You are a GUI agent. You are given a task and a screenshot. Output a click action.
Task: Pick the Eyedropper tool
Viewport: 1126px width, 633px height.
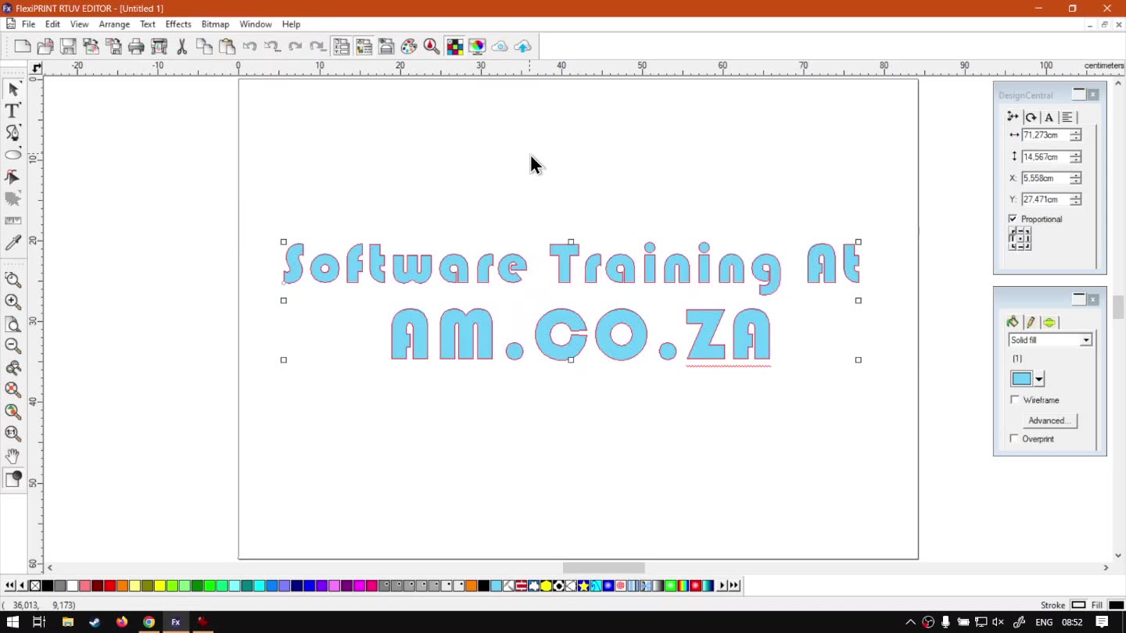13,244
